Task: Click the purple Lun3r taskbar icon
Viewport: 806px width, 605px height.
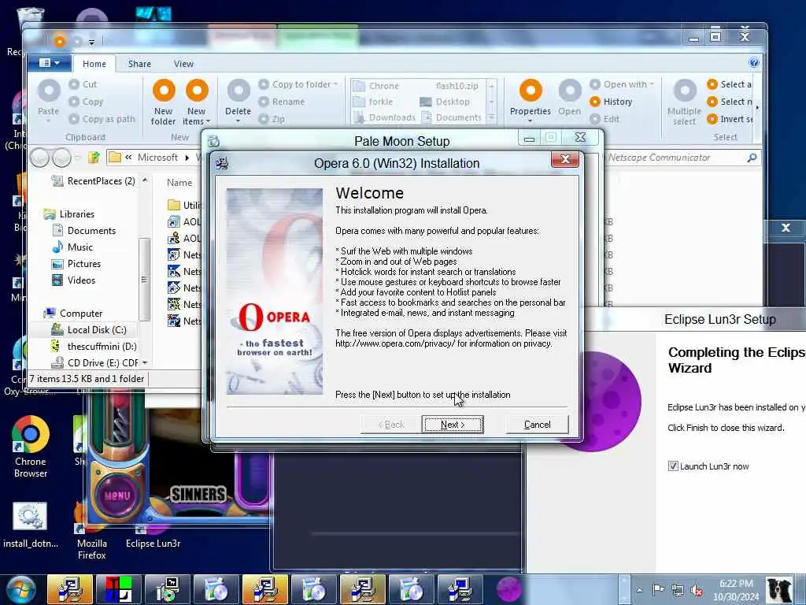Action: click(509, 589)
